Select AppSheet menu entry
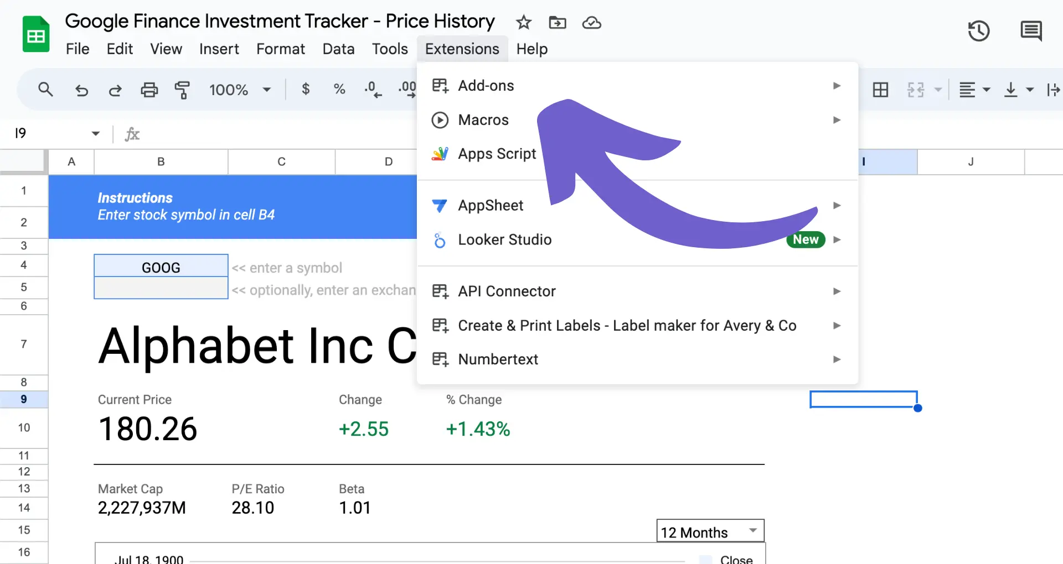The image size is (1063, 564). click(x=637, y=206)
